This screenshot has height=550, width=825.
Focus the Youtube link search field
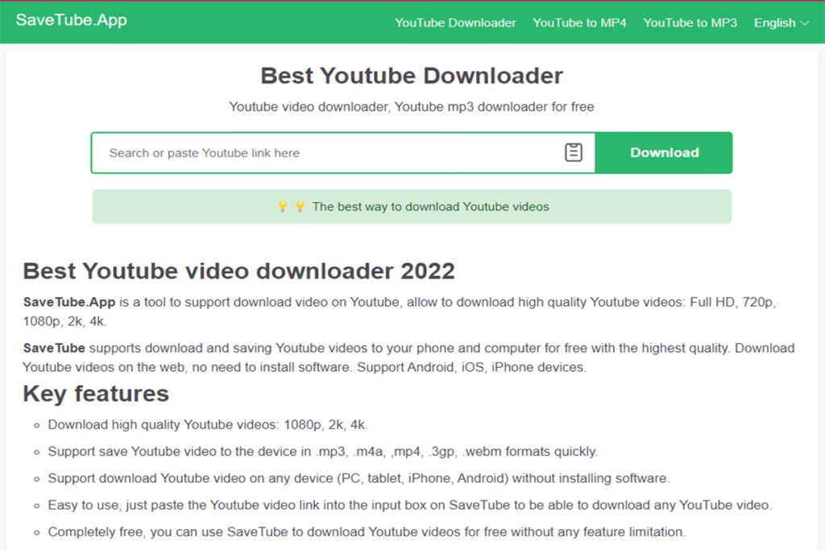(x=322, y=153)
